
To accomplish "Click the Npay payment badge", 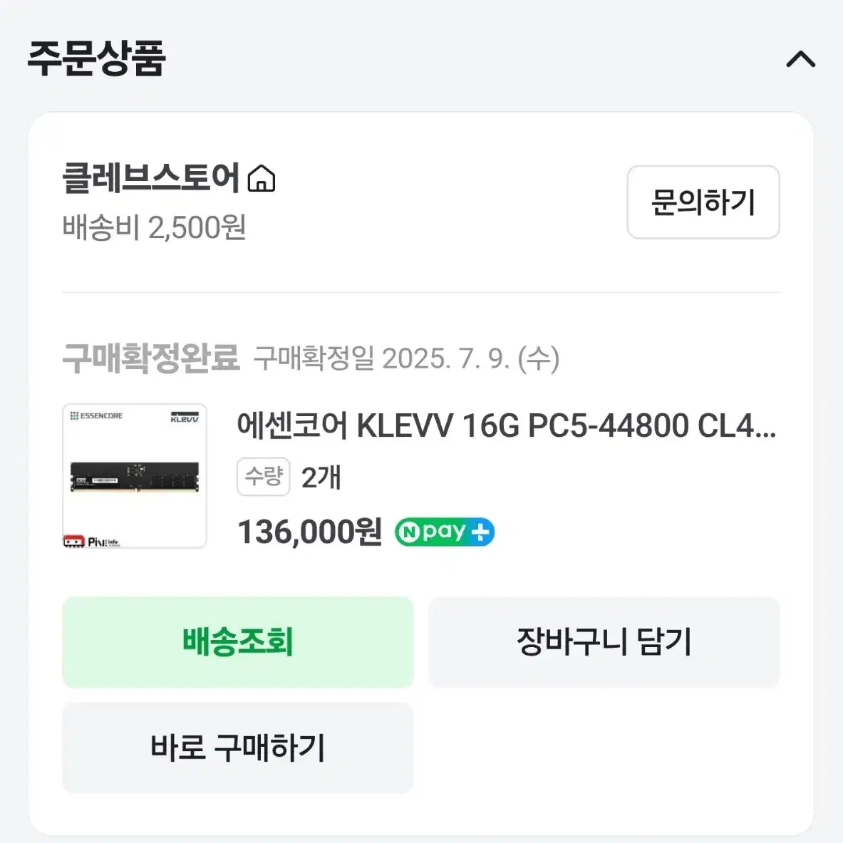I will point(444,531).
